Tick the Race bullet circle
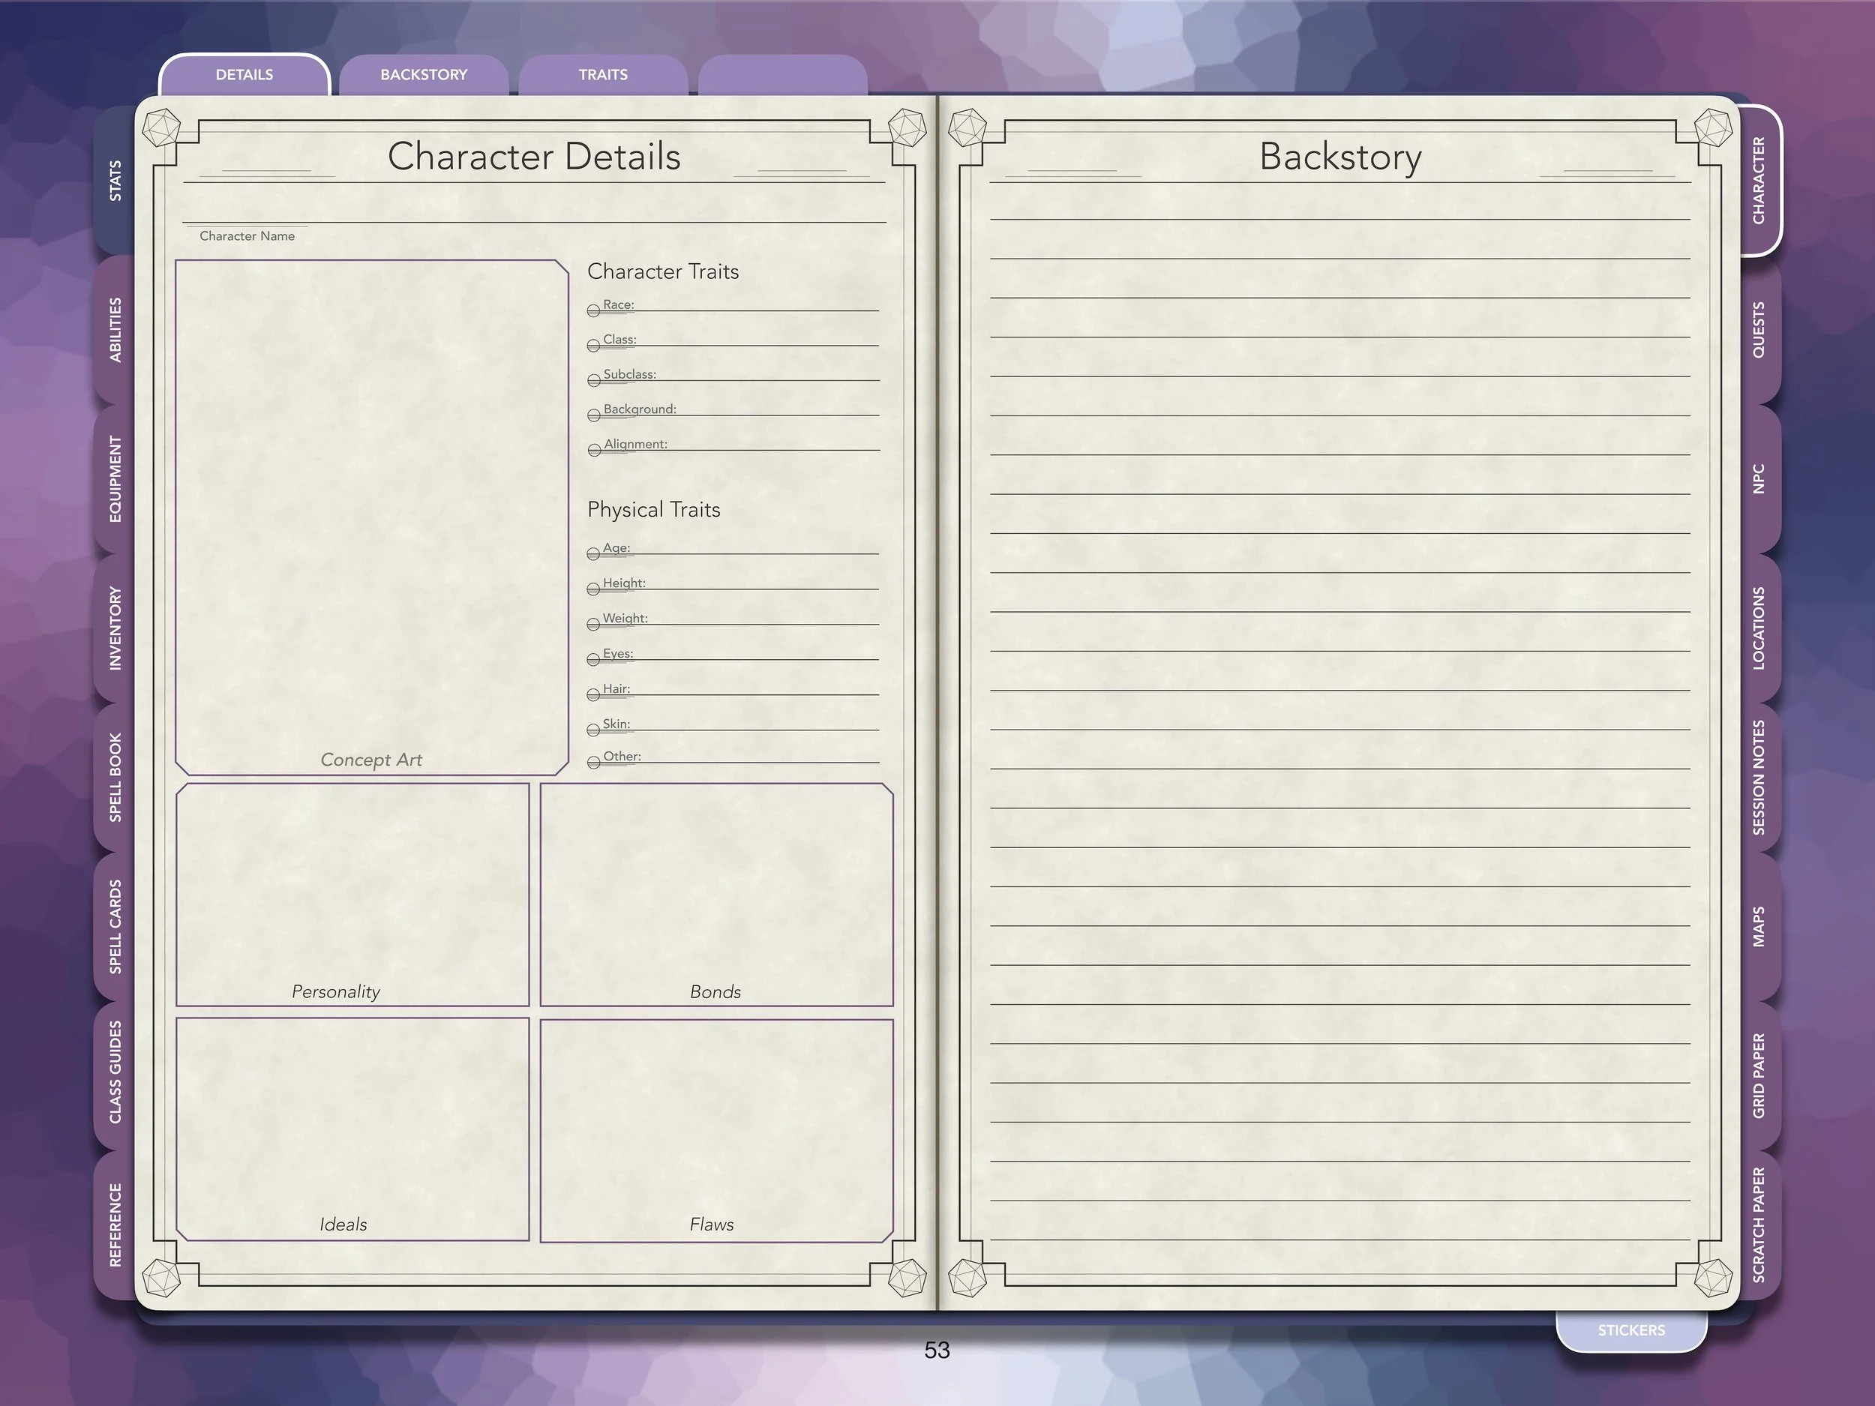 tap(593, 311)
